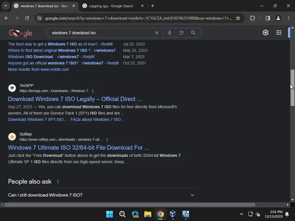Click the 'Oct 22, 2021' date text

click(135, 63)
